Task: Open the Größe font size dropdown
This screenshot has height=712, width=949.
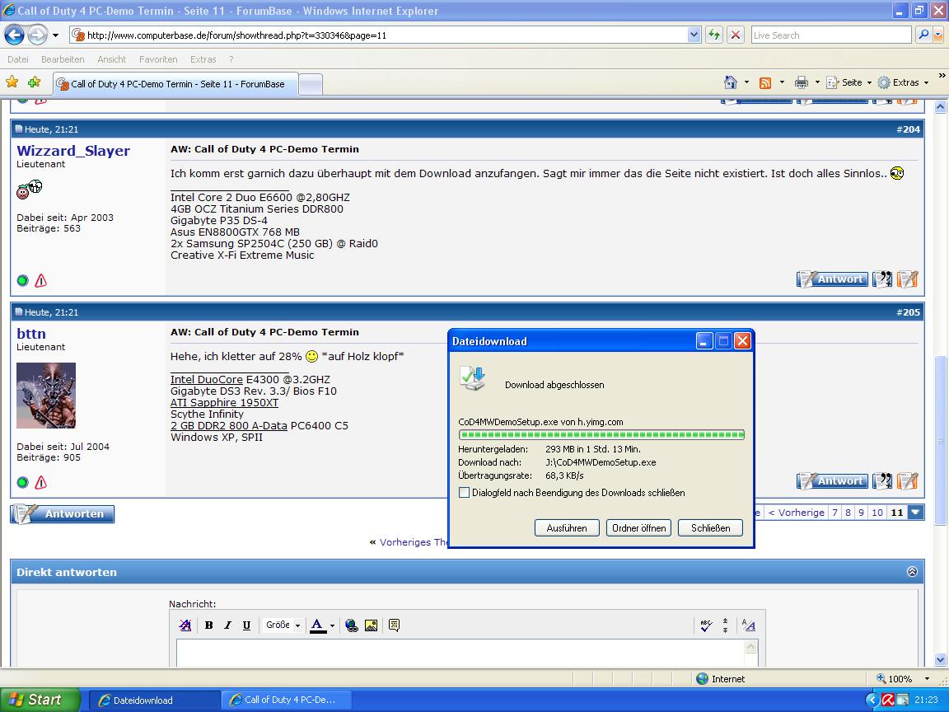Action: (283, 625)
